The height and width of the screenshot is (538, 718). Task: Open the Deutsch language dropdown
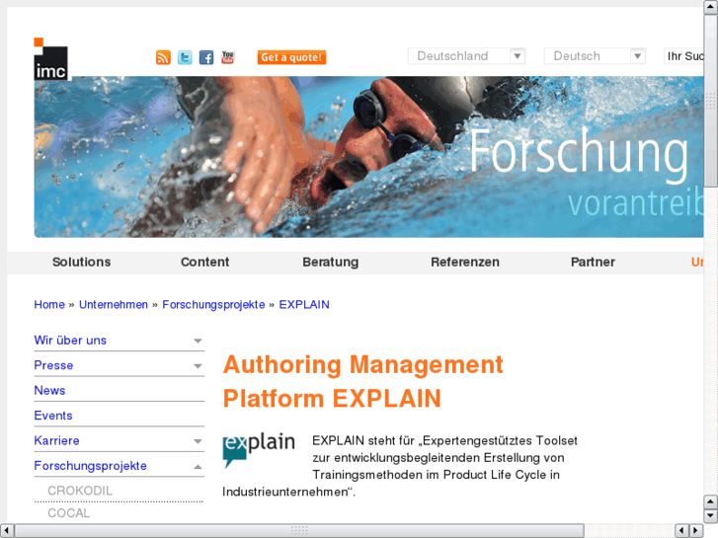(595, 56)
